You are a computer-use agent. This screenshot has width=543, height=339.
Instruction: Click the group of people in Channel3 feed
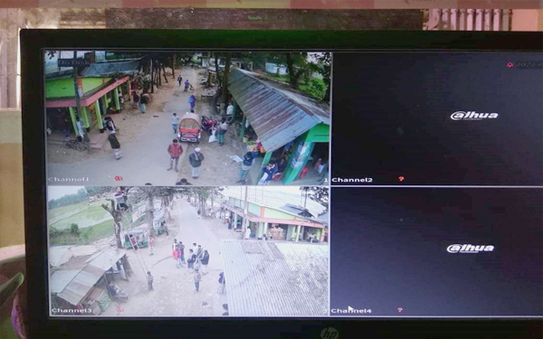click(190, 258)
